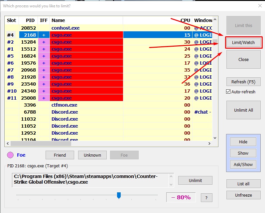
Task: Select csgo.exe row with PID 21928
Action: point(108,77)
